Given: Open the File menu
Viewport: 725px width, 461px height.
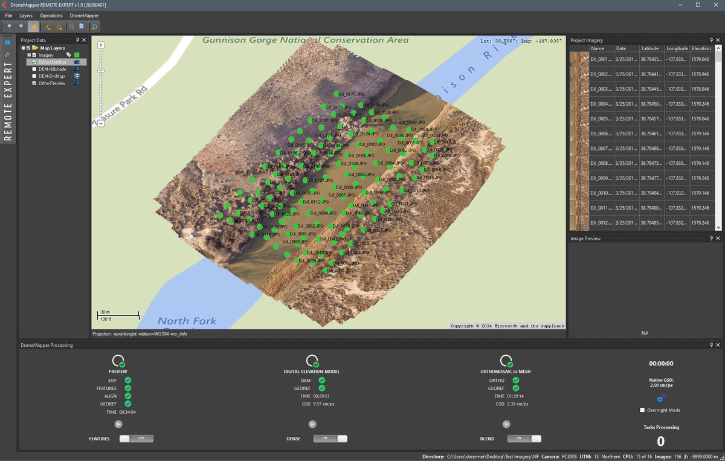Looking at the screenshot, I should click(8, 15).
